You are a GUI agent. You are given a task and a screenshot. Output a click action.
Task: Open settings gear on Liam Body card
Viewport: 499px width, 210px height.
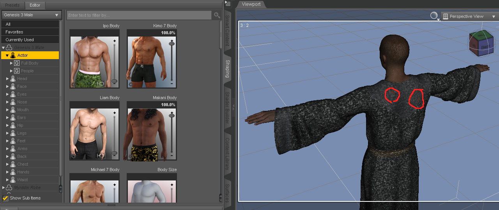(73, 156)
